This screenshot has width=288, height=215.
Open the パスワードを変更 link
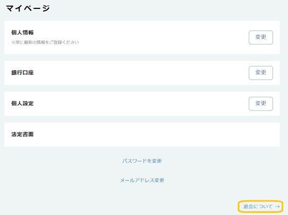(142, 161)
